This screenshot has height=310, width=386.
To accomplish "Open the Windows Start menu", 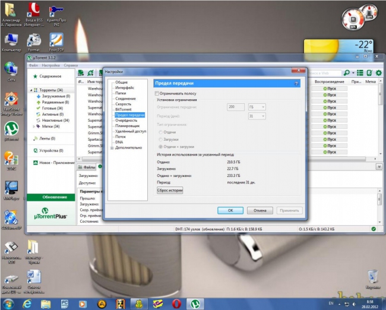I will [x=8, y=304].
